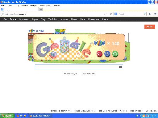Open Почта in the Google bar
Viewport: 158px width, 118px height.
click(74, 19)
